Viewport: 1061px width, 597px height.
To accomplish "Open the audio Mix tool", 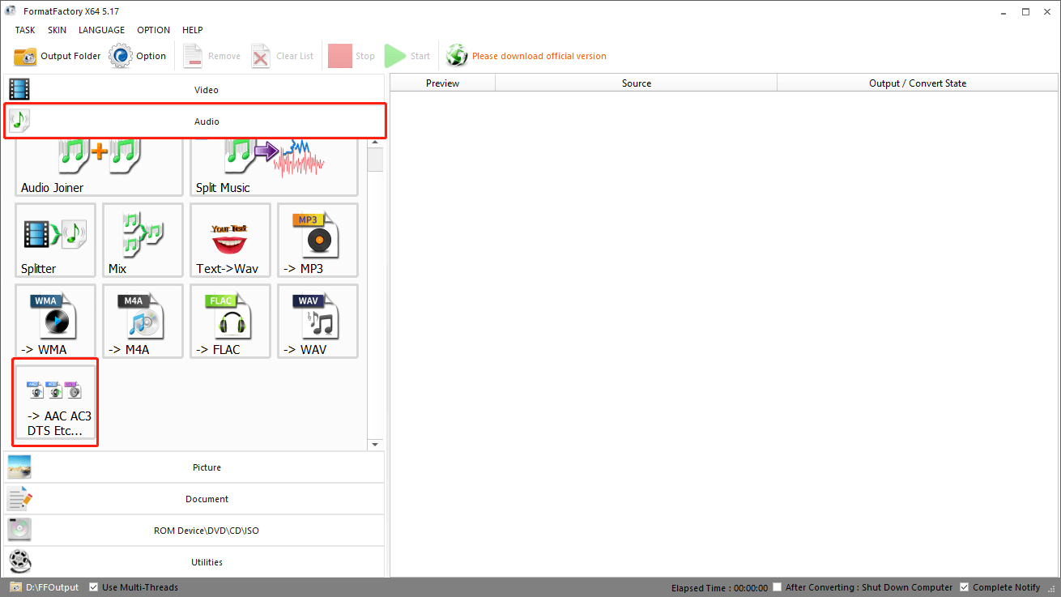I will (143, 240).
